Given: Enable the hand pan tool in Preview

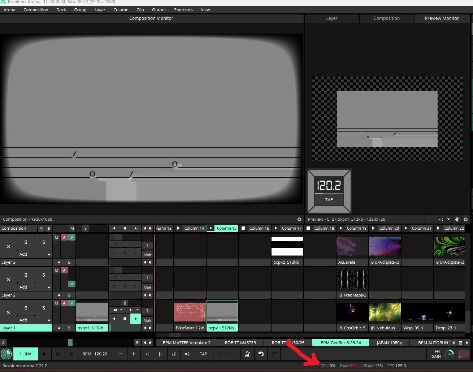Looking at the screenshot, I should coord(457,219).
